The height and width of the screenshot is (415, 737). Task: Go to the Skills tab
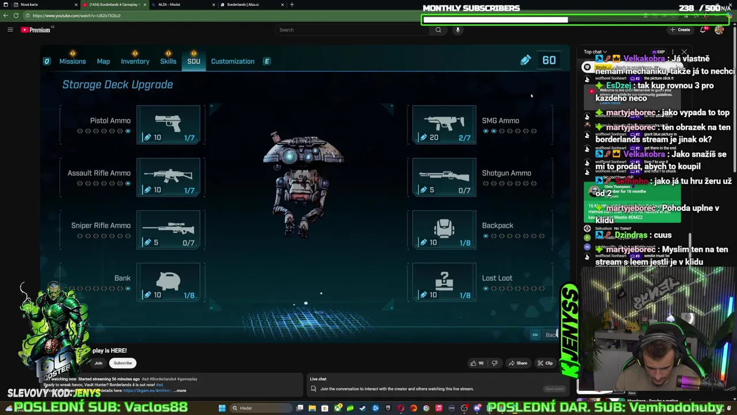[168, 61]
